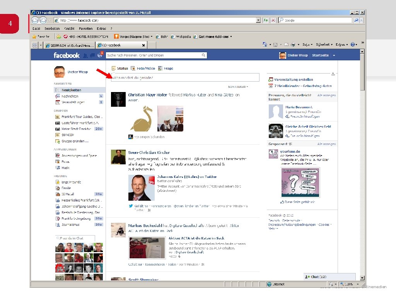This screenshot has width=396, height=297.
Task: Click the Veranstaltung erstellen calendar icon
Action: 271,80
